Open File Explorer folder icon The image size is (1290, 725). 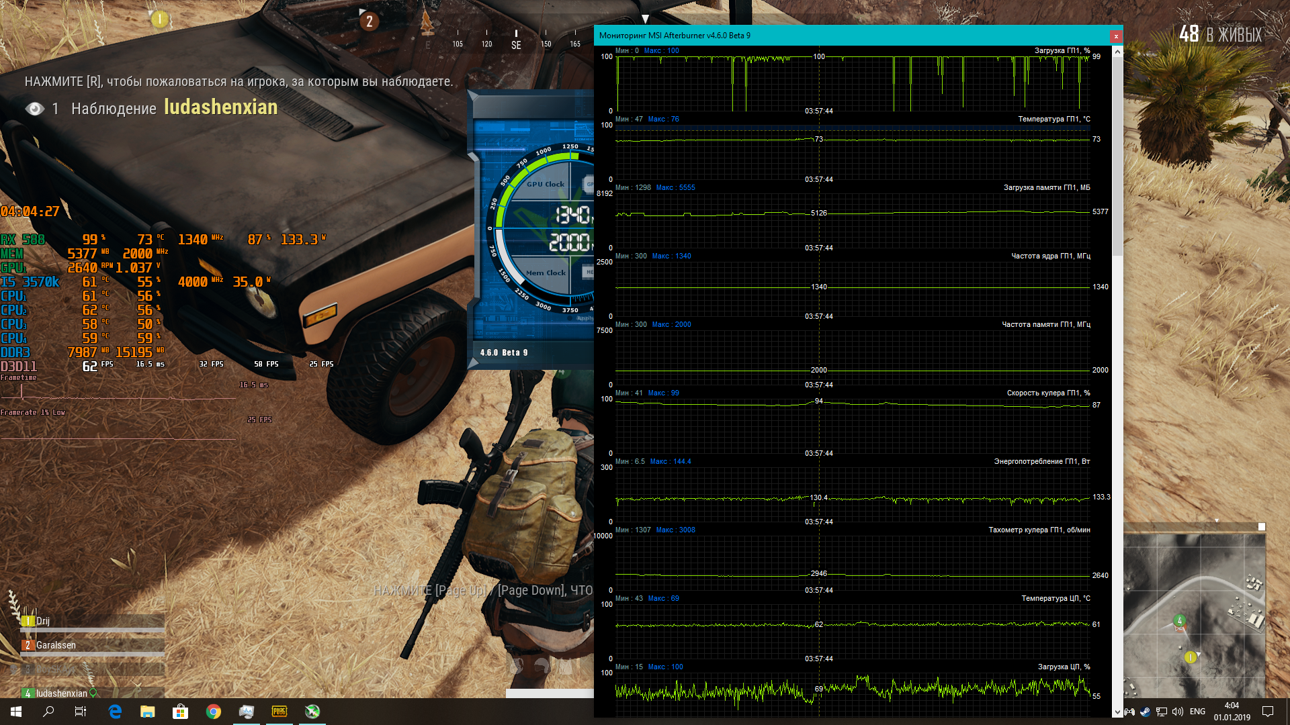(x=148, y=712)
